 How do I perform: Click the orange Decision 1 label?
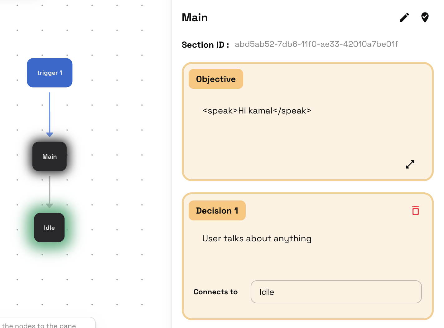(x=217, y=211)
